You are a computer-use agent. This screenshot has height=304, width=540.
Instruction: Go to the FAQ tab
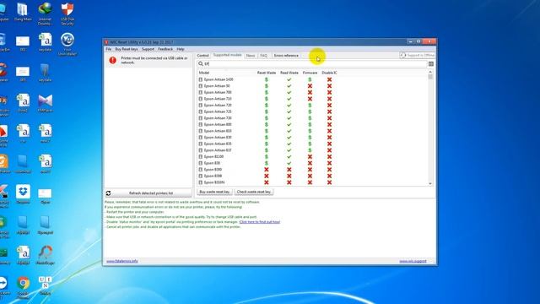(264, 56)
